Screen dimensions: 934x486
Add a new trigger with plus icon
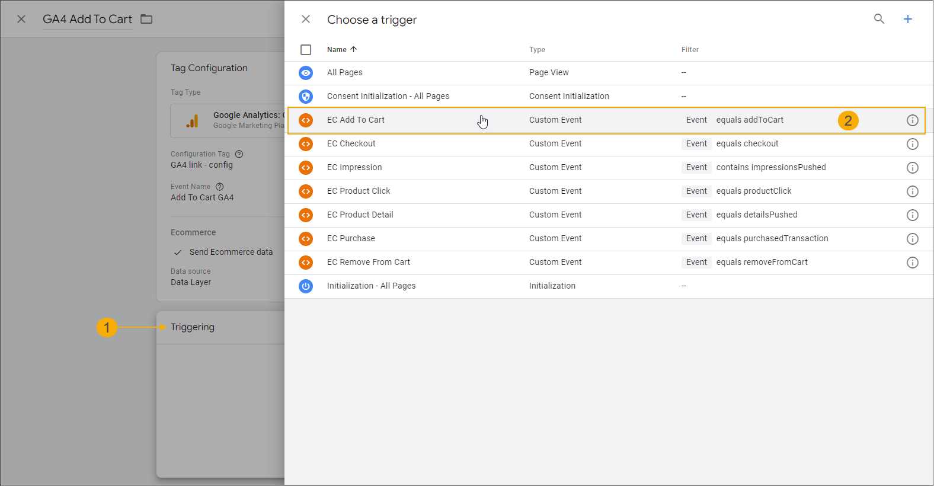(908, 19)
